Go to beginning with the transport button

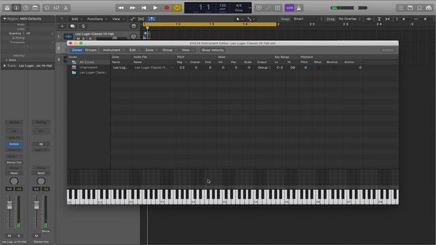(x=144, y=7)
